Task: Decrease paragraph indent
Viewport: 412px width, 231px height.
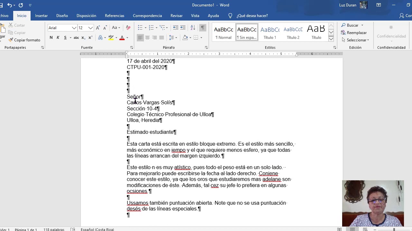Action: click(175, 28)
